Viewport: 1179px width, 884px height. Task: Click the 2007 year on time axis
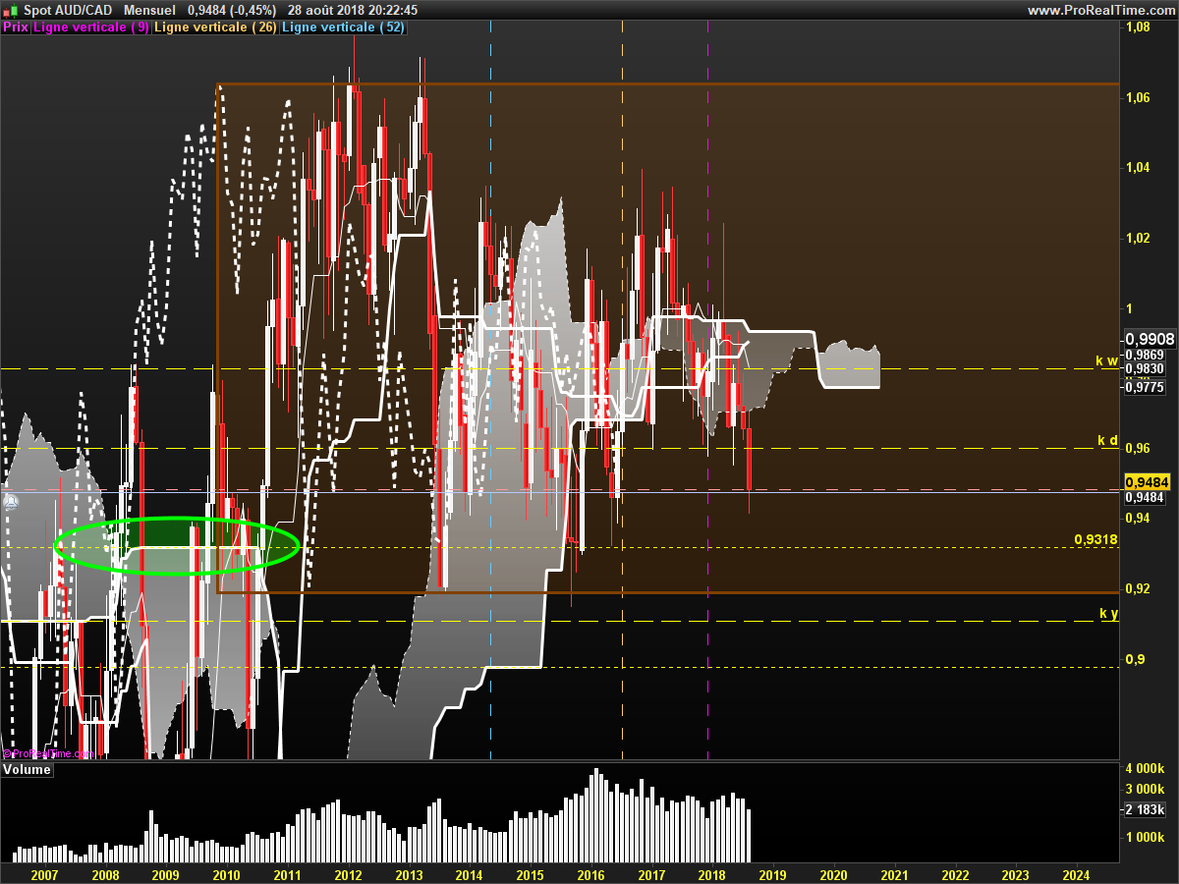pyautogui.click(x=44, y=873)
